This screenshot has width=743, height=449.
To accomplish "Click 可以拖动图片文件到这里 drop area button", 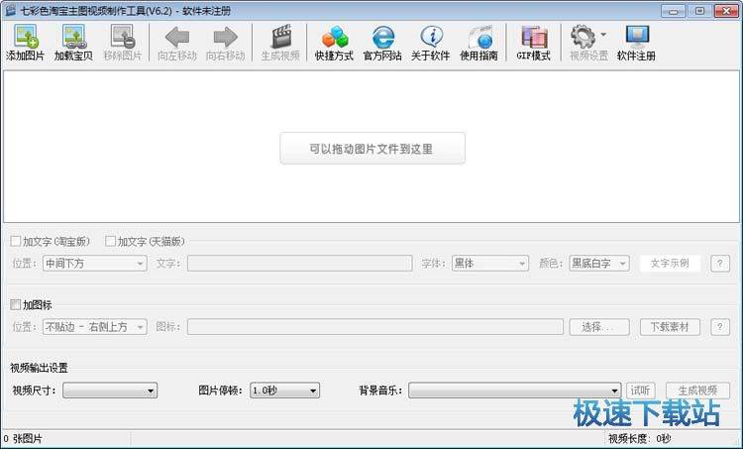I will [372, 149].
